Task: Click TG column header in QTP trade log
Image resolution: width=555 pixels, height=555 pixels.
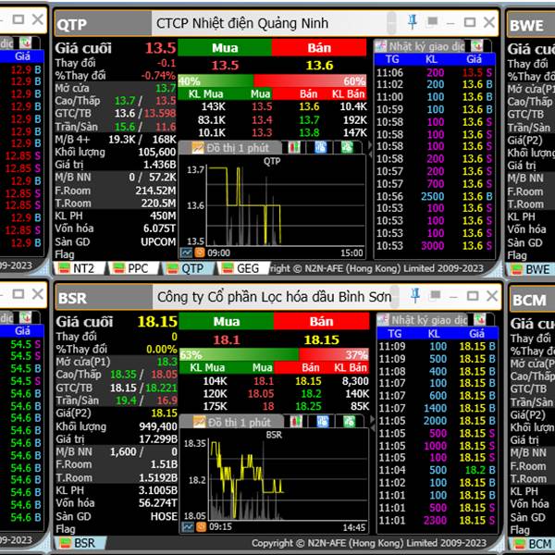Action: coord(392,59)
